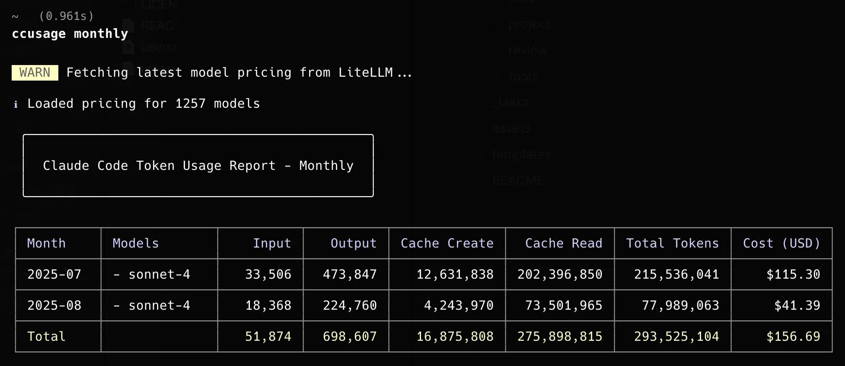
Task: Click the ccusage monthly command text
Action: [x=70, y=34]
